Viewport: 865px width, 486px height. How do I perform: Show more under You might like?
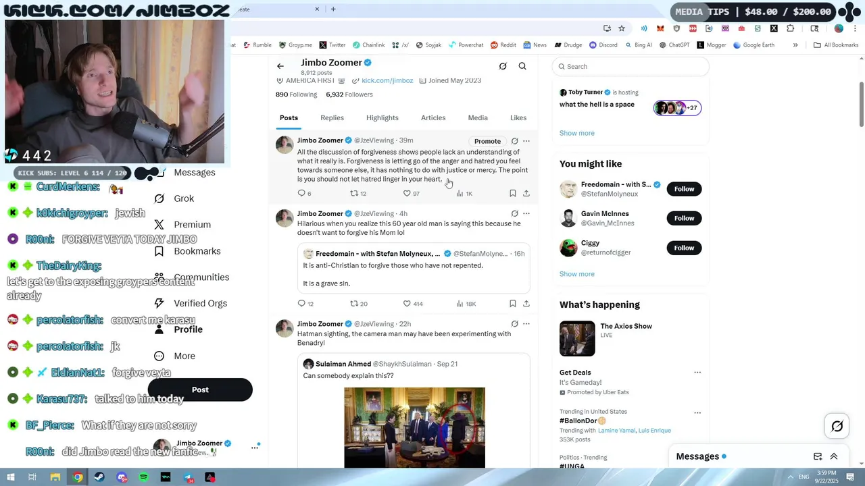[x=577, y=274]
